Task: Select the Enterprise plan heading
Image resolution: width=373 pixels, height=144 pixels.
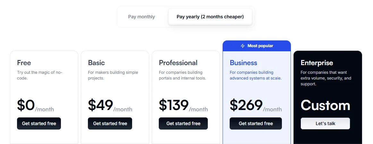Action: [317, 63]
